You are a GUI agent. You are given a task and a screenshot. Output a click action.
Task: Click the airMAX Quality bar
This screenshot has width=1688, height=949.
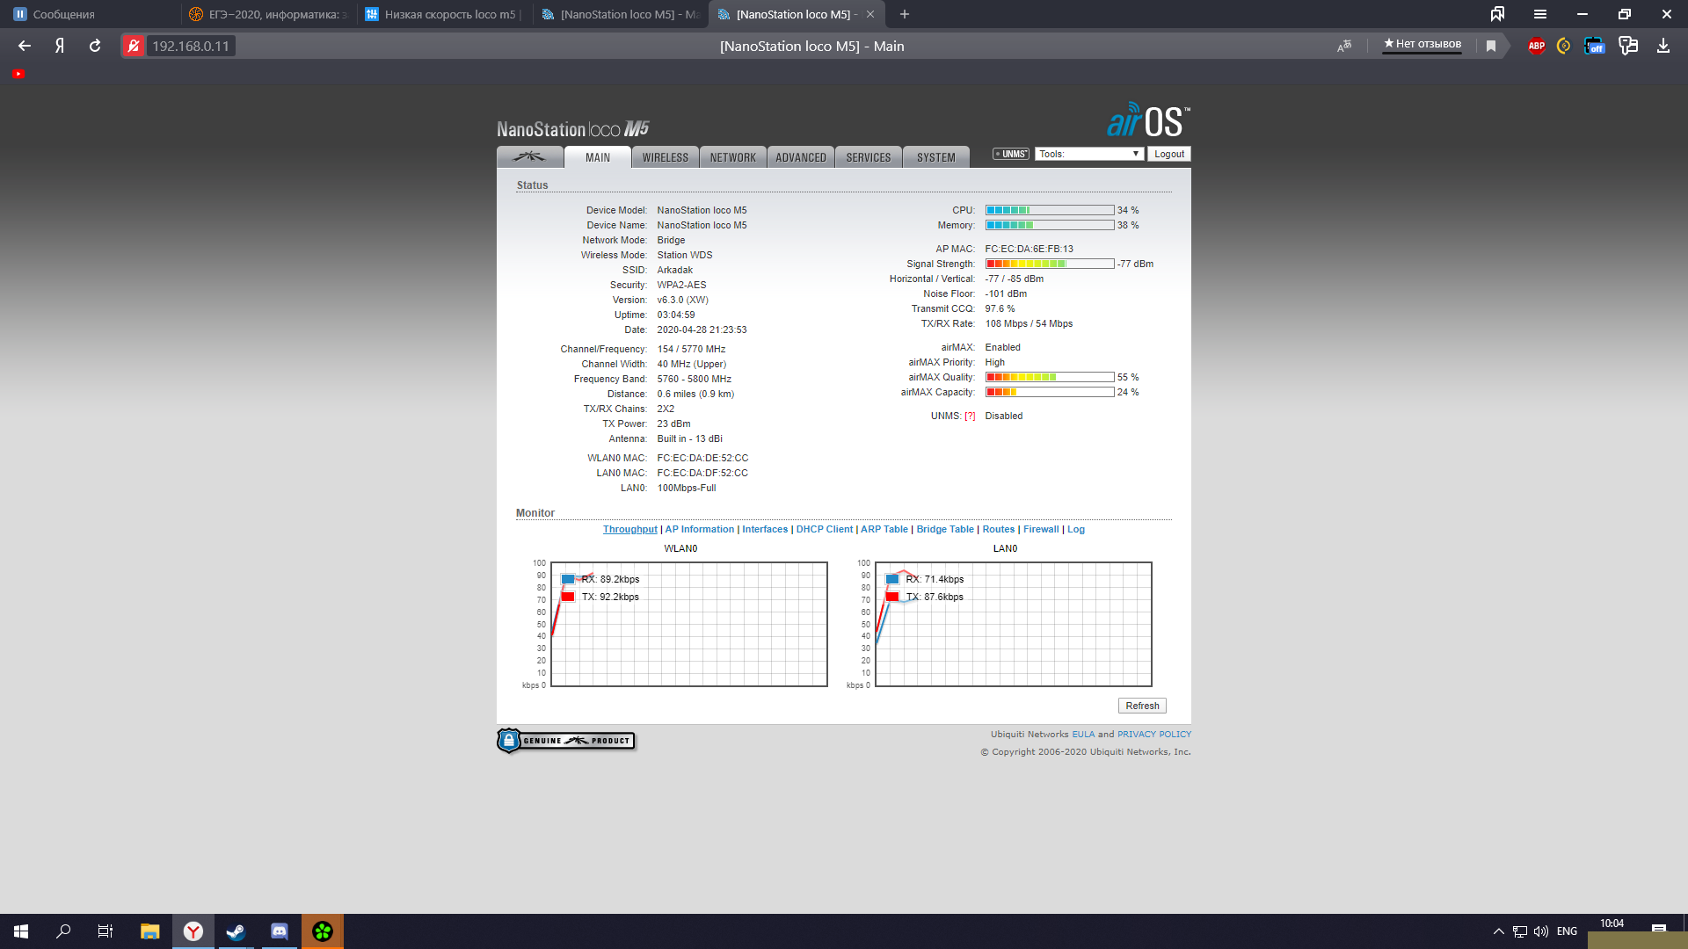point(1050,377)
